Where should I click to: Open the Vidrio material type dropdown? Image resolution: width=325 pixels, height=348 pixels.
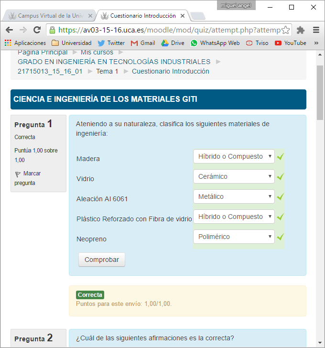(x=234, y=176)
